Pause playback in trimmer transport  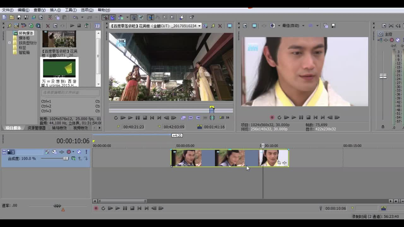138,118
